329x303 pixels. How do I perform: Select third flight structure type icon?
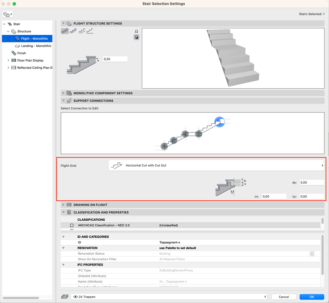tap(82, 31)
